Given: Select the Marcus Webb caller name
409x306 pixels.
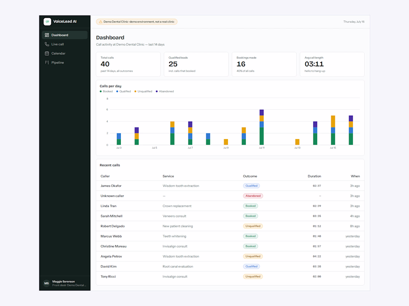Looking at the screenshot, I should [111, 236].
